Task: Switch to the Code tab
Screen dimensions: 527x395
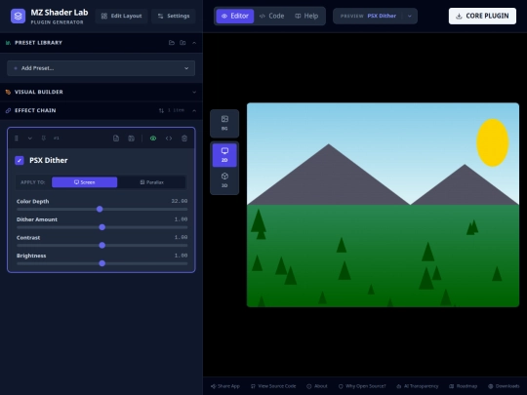Action: (271, 16)
